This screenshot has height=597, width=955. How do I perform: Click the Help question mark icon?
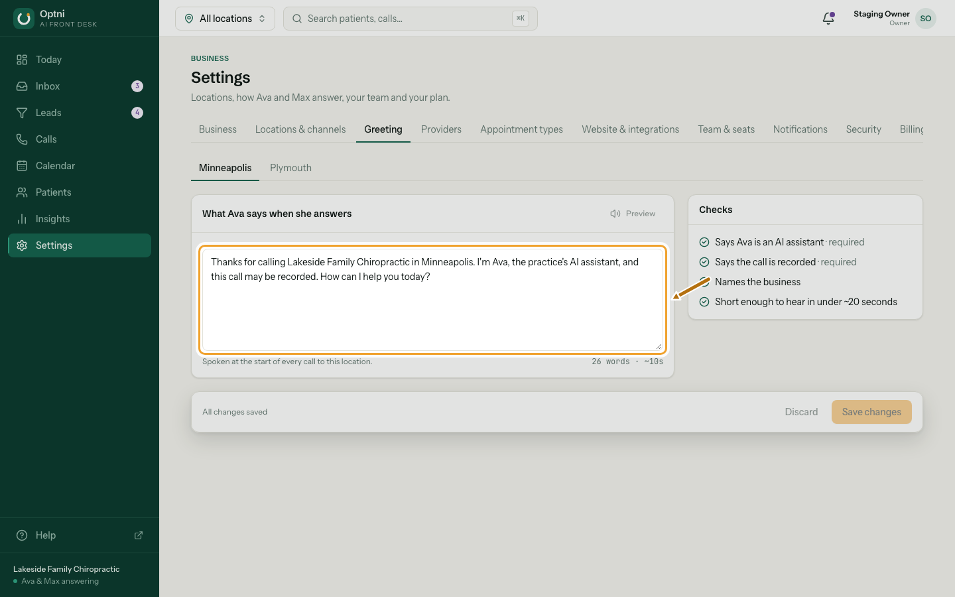[x=22, y=535]
